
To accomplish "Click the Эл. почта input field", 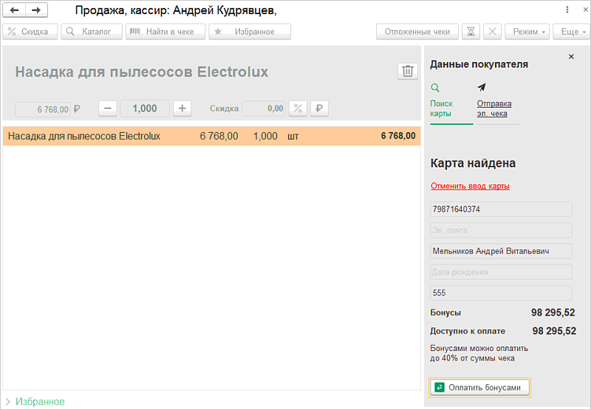I will click(x=501, y=230).
